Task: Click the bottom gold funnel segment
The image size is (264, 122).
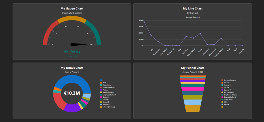Action: pyautogui.click(x=193, y=109)
